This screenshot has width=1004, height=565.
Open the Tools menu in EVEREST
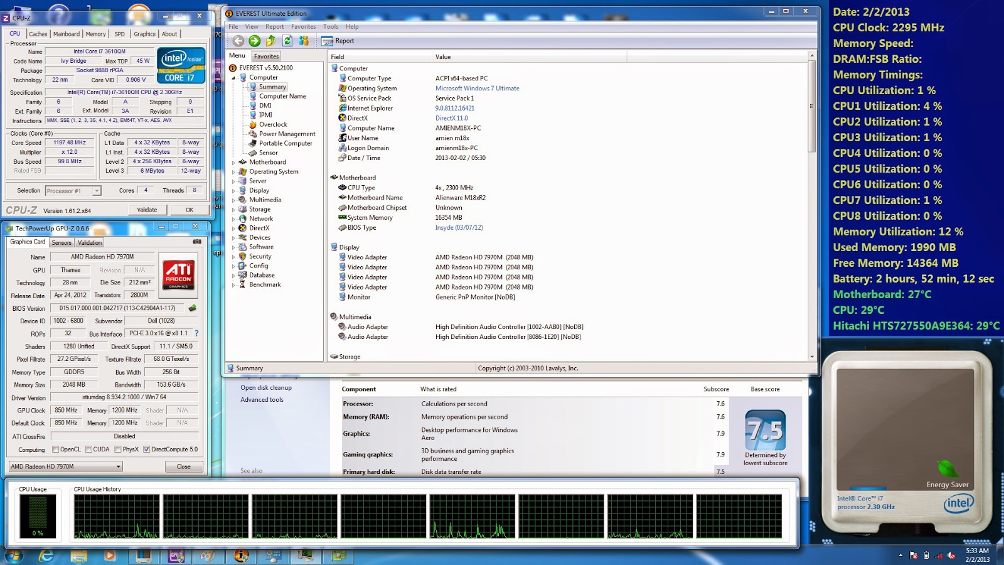point(331,26)
